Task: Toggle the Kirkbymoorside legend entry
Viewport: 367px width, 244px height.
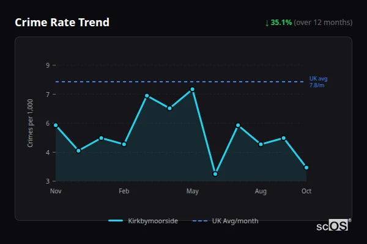Action: point(143,221)
